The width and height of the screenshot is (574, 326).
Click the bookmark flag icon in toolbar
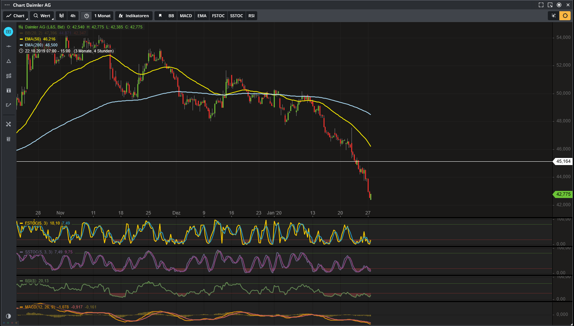pyautogui.click(x=160, y=16)
